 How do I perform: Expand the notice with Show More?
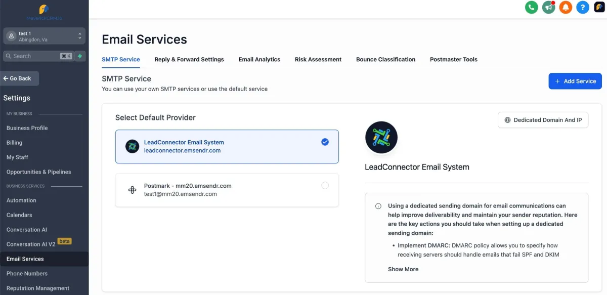coord(403,269)
